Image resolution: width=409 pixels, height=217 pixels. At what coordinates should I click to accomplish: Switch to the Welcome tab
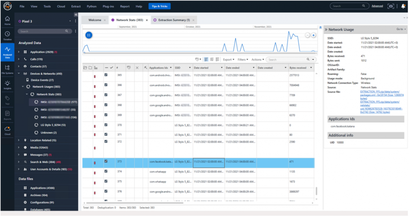point(95,20)
